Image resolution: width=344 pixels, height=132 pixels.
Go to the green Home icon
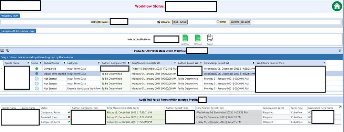(x=337, y=6)
